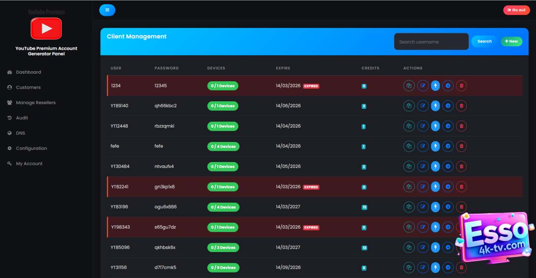Copy credentials for user 1234

coord(409,86)
